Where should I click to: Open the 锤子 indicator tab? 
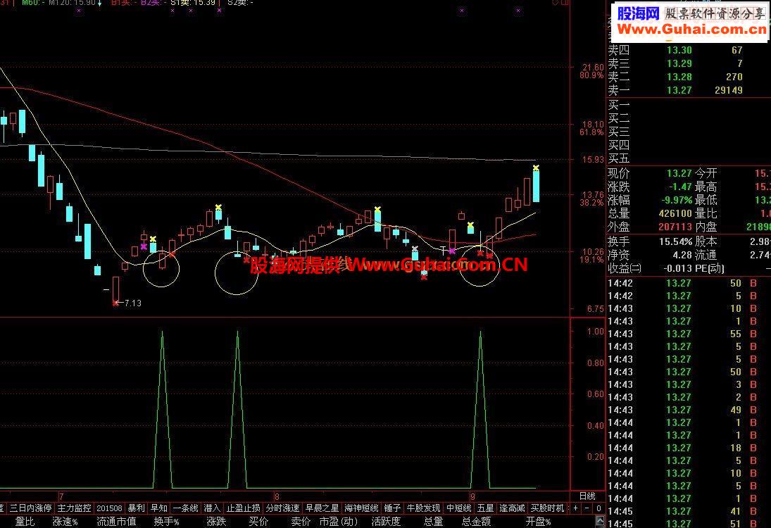(x=392, y=508)
